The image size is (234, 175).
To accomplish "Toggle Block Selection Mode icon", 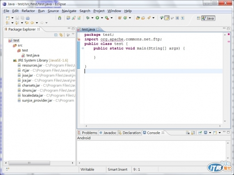I will click(177, 18).
